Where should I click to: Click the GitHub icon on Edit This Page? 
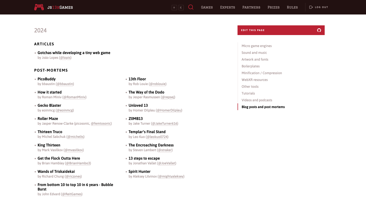point(319,30)
